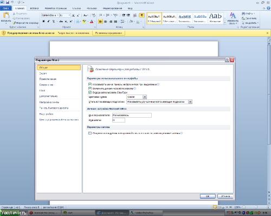Click the text highlight color swatch

tap(84, 22)
